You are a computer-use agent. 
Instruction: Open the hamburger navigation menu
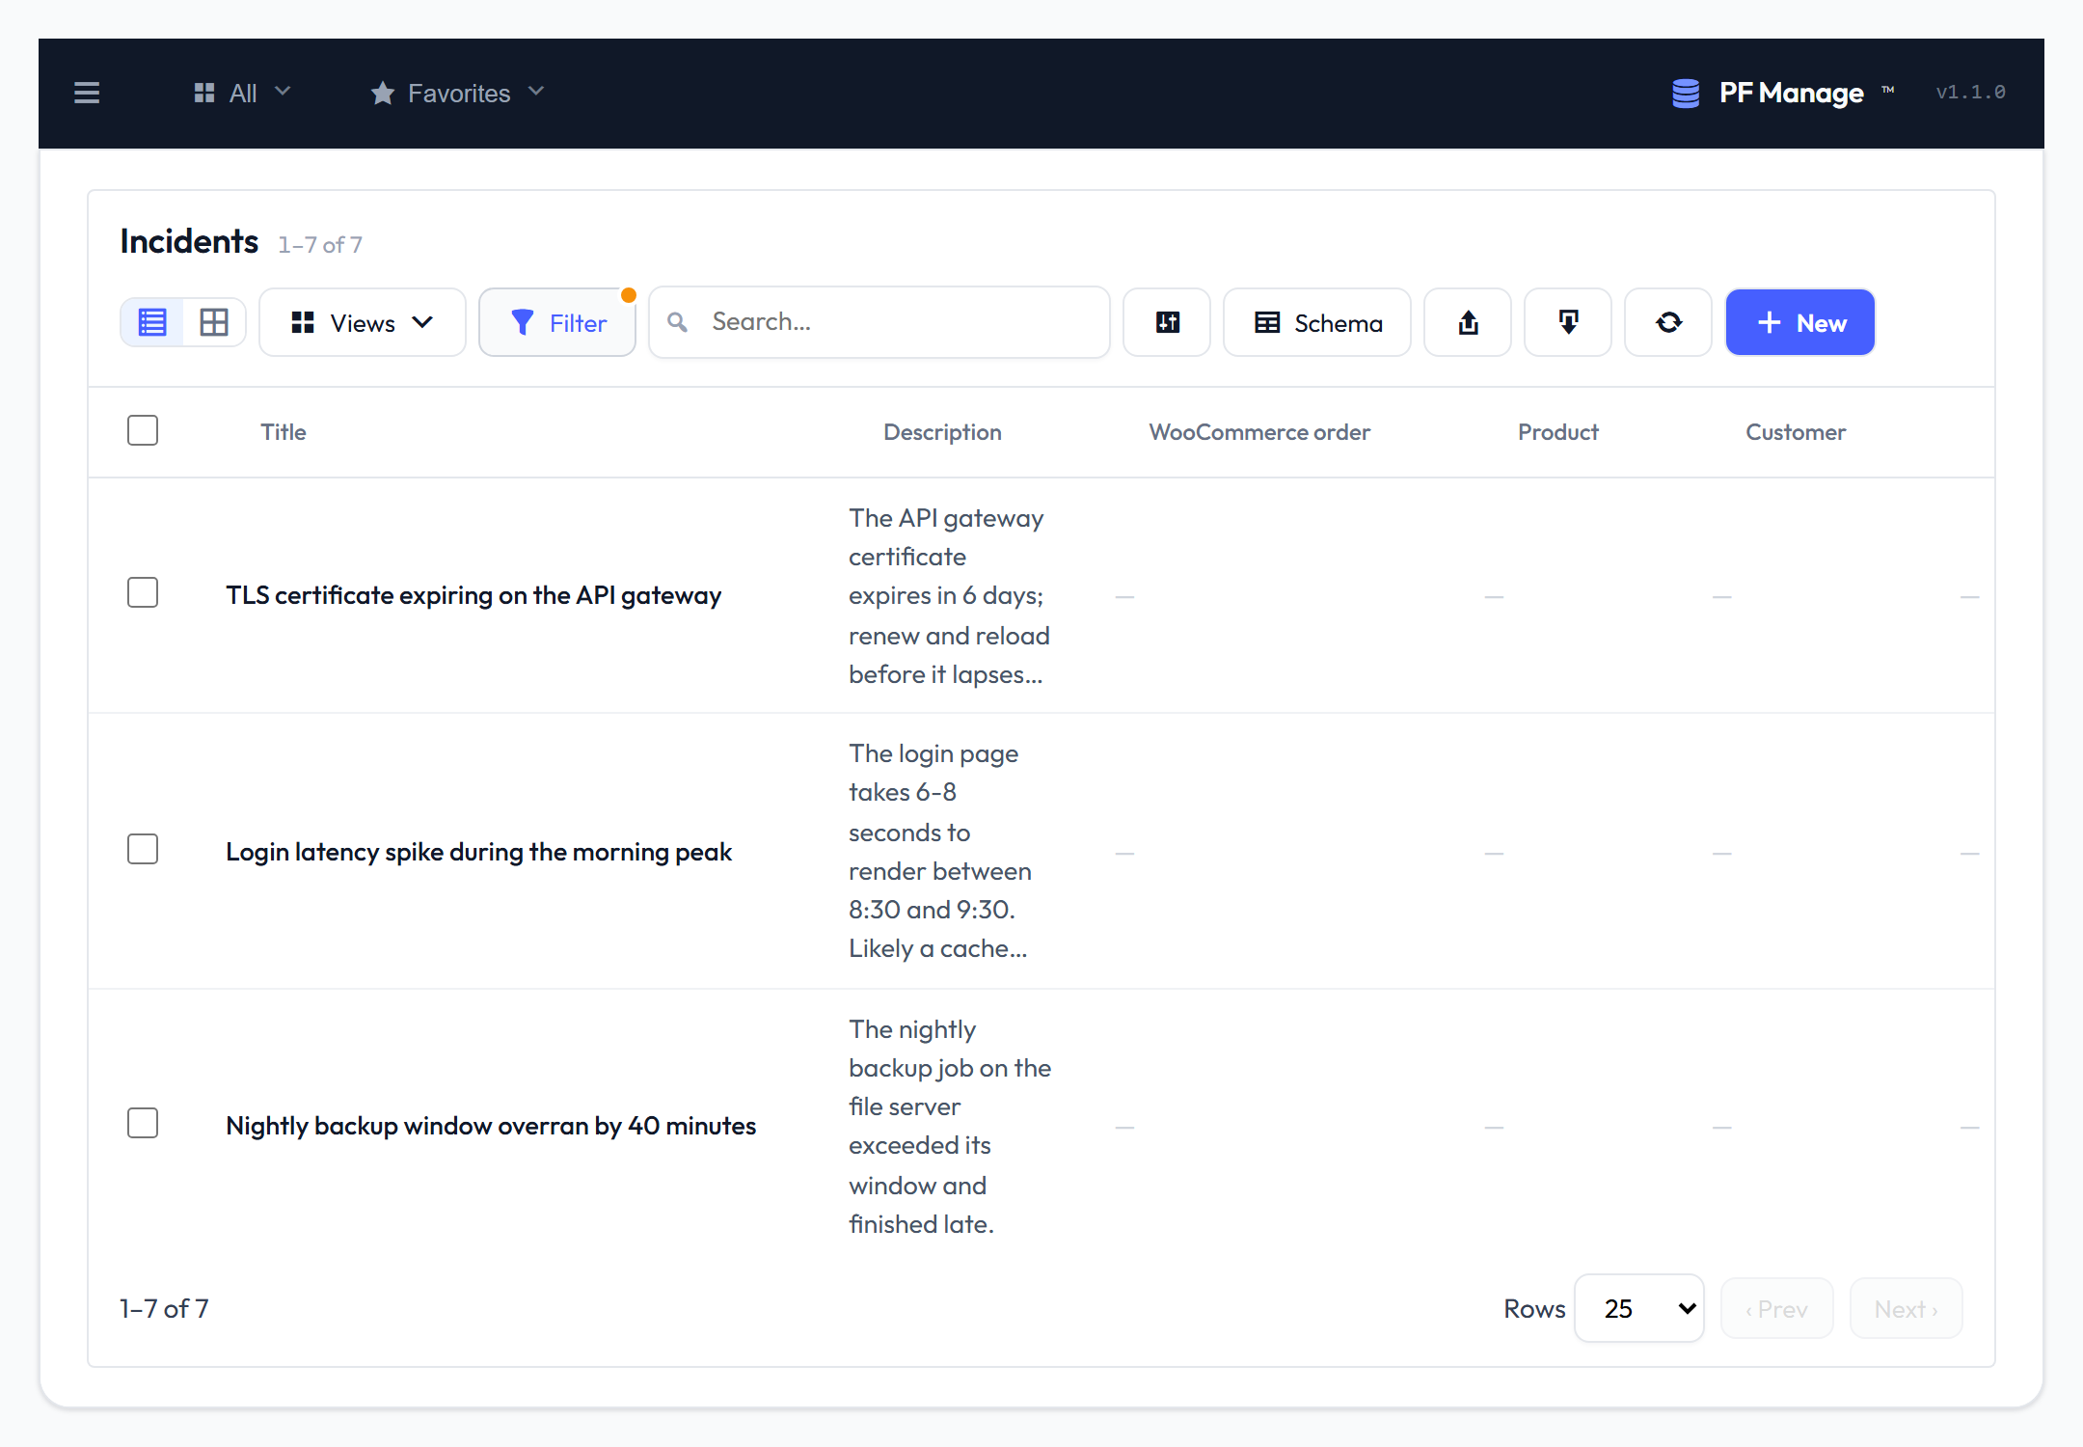click(x=87, y=93)
